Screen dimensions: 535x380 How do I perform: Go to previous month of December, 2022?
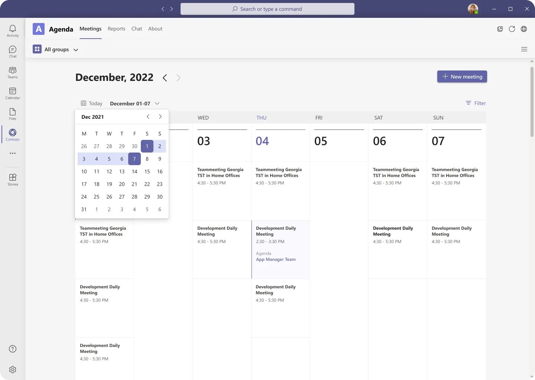[165, 78]
